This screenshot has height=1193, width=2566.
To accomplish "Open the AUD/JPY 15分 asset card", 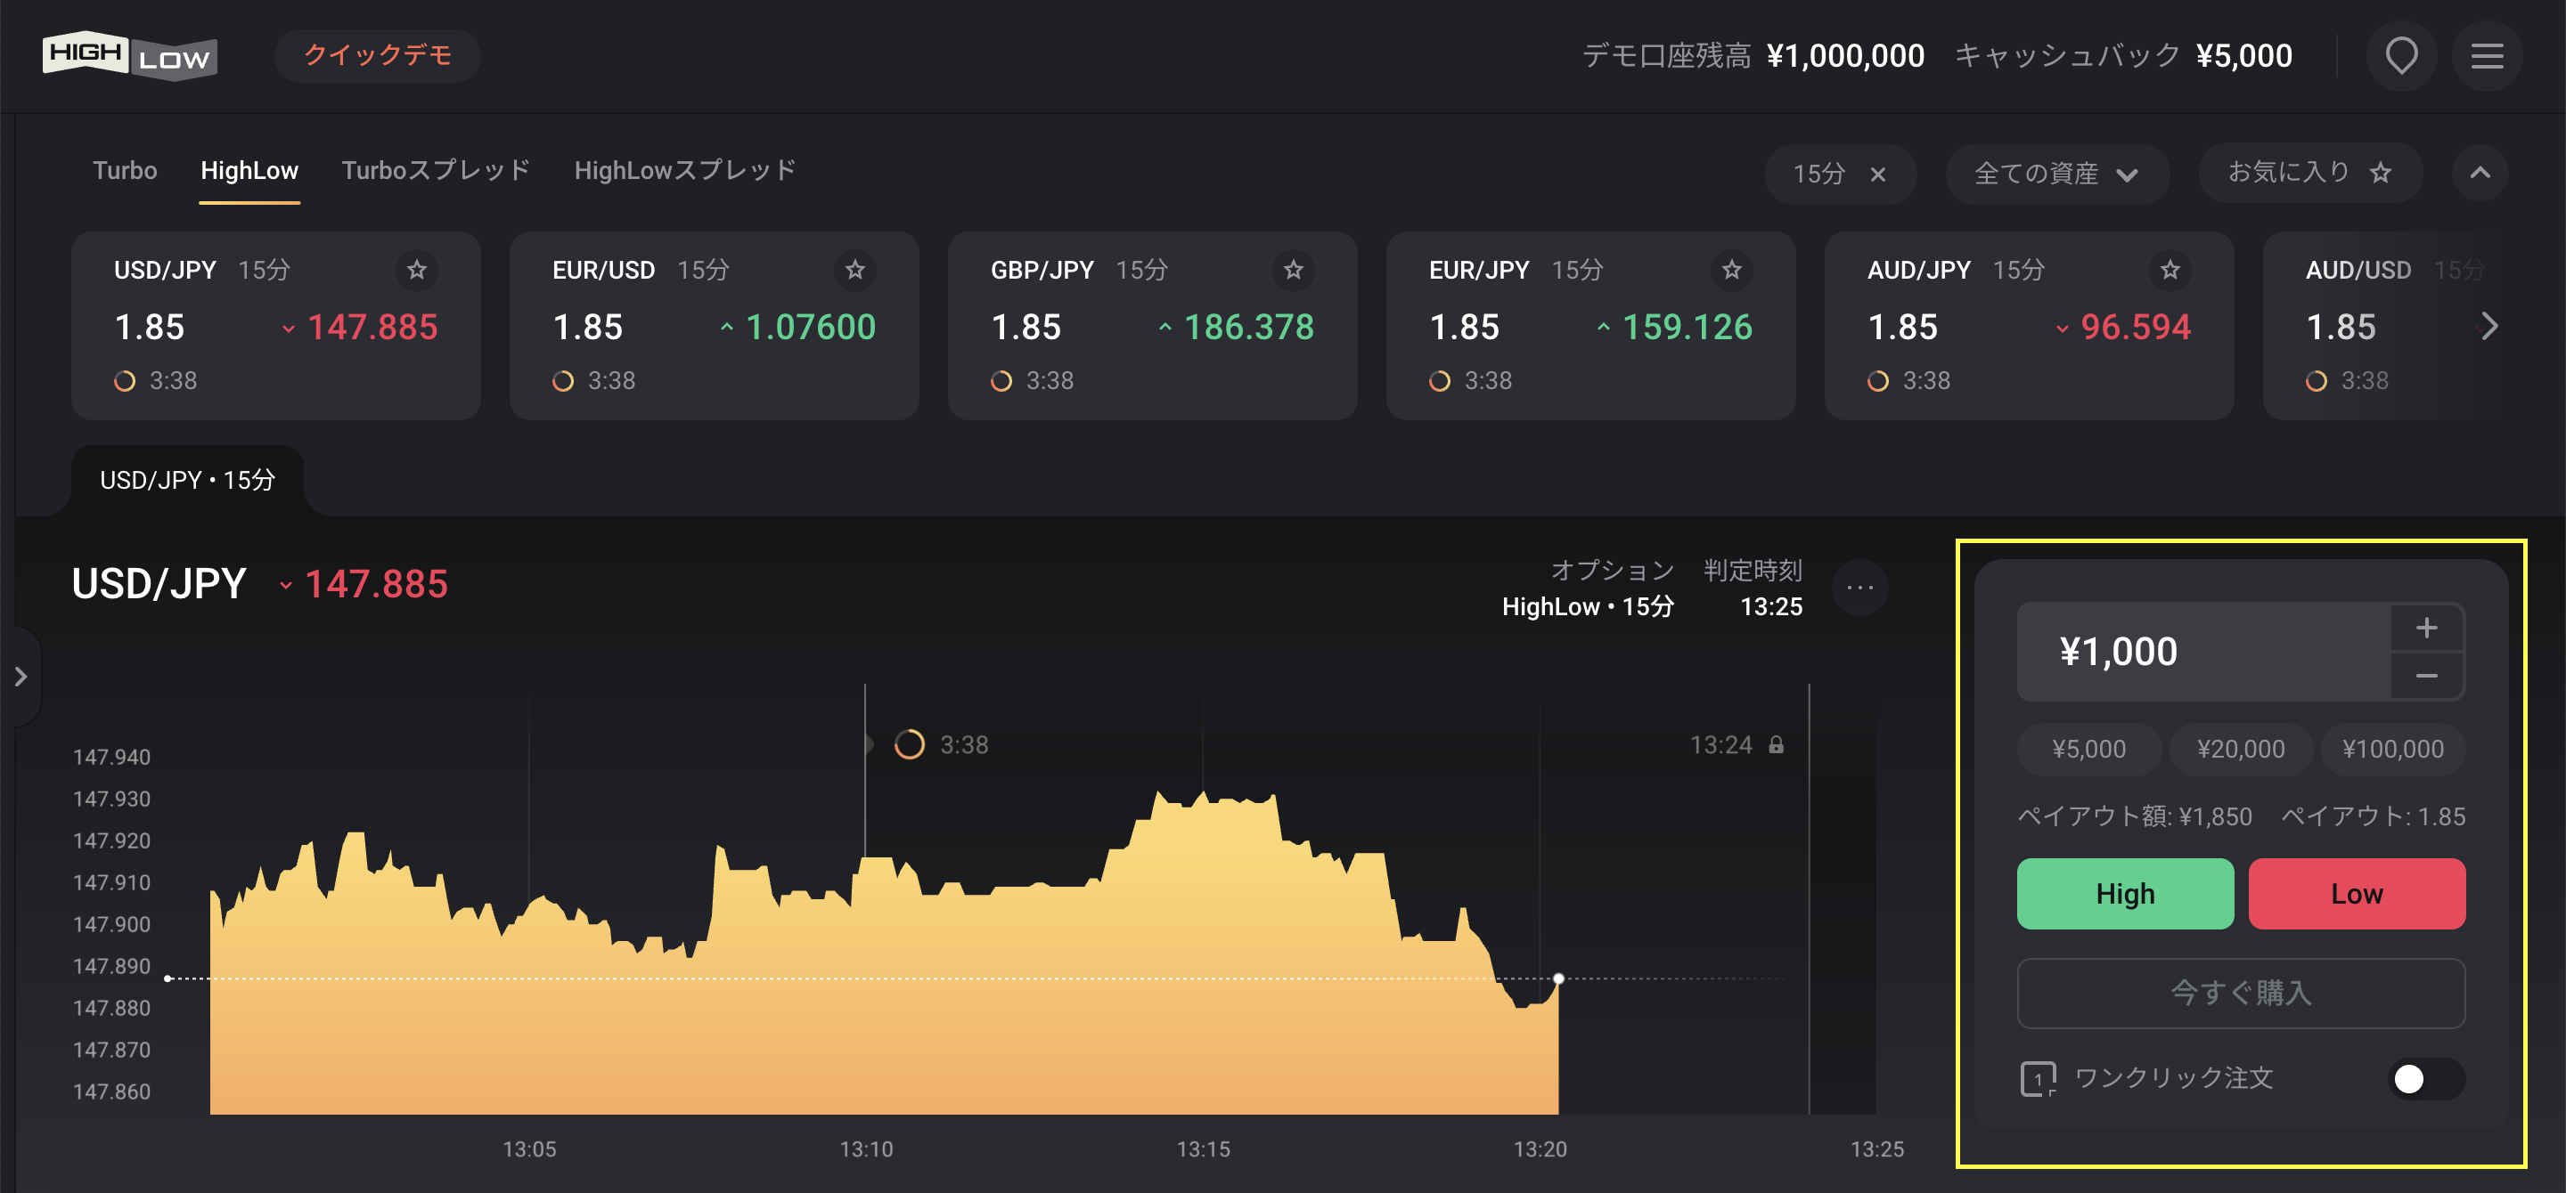I will [x=2029, y=325].
